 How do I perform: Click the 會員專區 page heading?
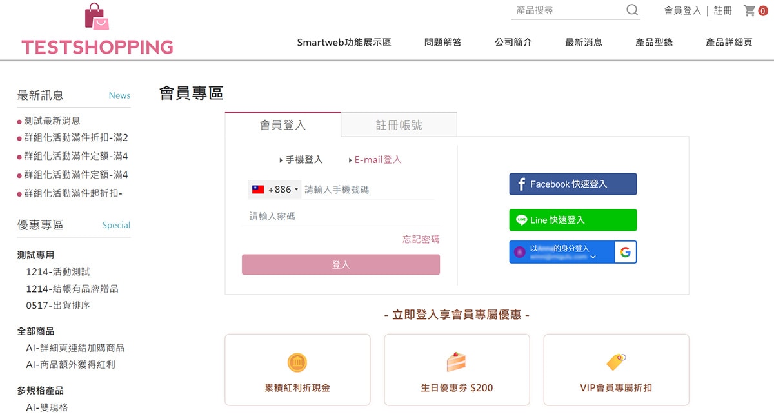point(191,93)
